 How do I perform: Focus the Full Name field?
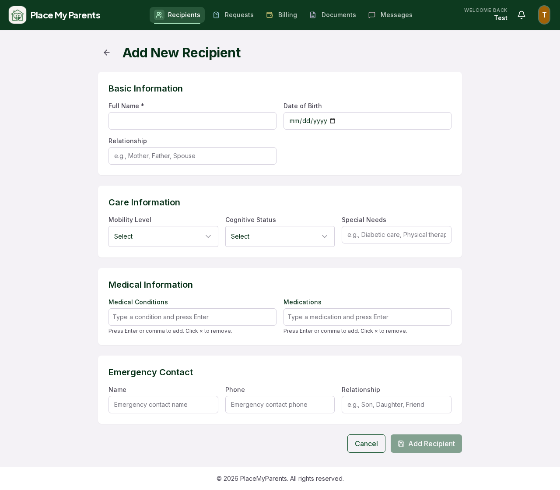point(192,121)
